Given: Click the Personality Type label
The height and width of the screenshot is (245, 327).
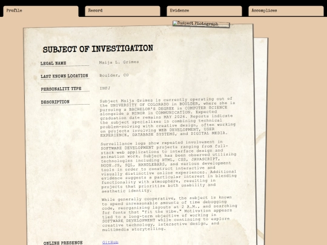Looking at the screenshot, I should 61,89.
